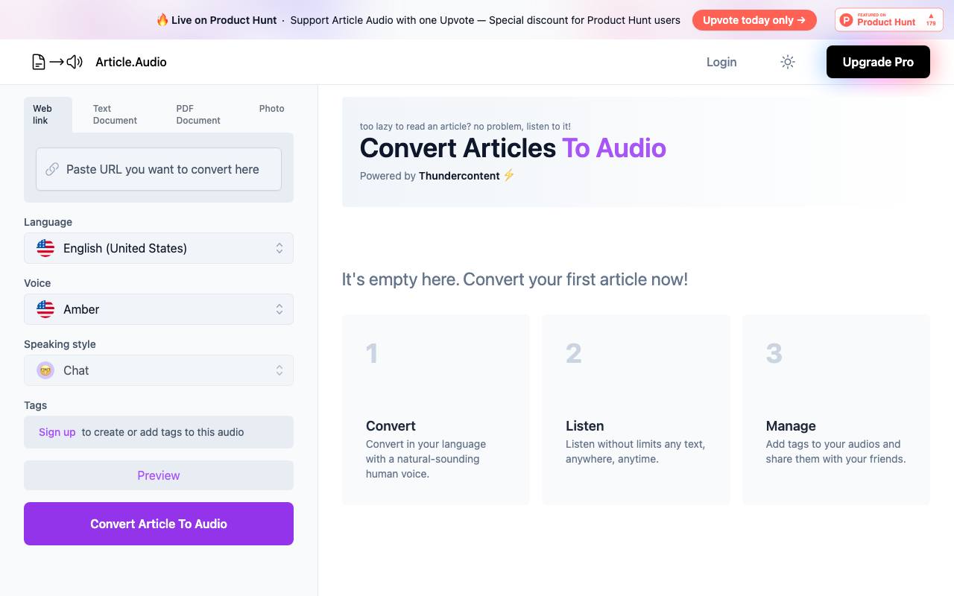Switch to the Text Document tab
Image resolution: width=954 pixels, height=596 pixels.
click(x=115, y=115)
